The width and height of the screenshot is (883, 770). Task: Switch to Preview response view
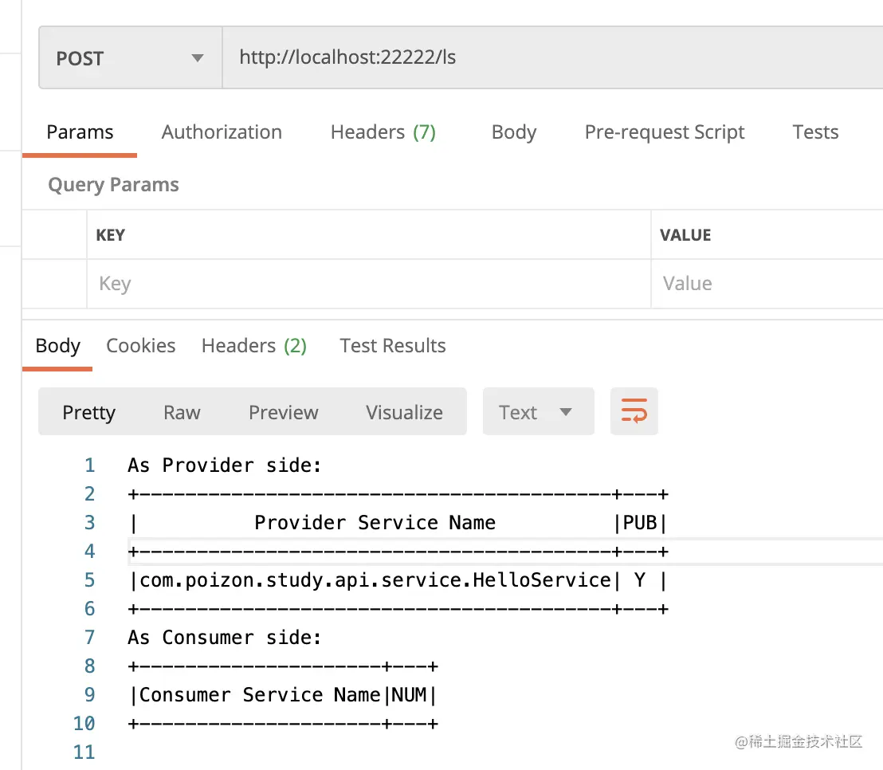pos(283,412)
